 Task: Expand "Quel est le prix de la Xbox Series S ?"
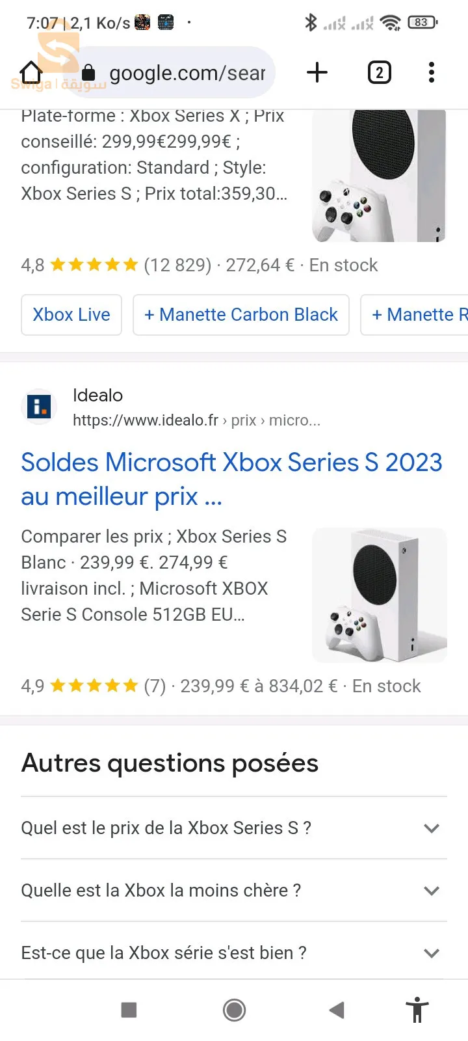[x=234, y=828]
